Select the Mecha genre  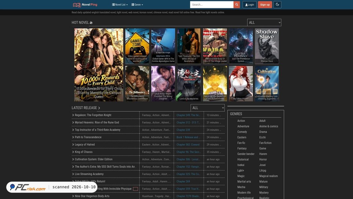(241, 187)
